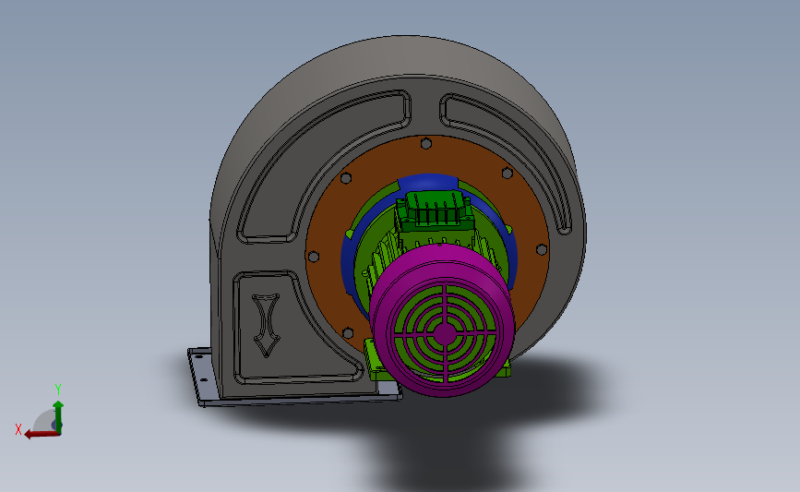Click the red X axis arrow of triad
The image size is (800, 492).
(42, 435)
